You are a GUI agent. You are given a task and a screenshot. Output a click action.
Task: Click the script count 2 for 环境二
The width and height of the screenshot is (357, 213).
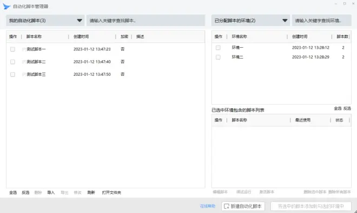343,57
